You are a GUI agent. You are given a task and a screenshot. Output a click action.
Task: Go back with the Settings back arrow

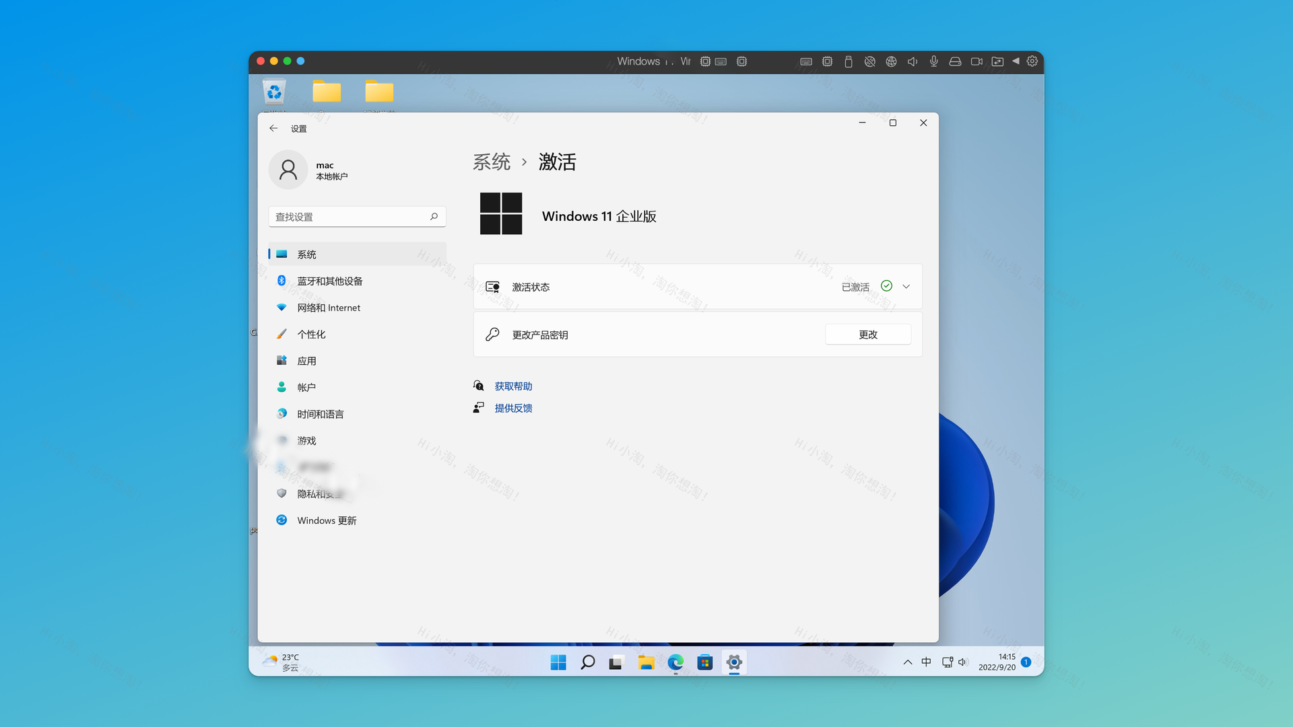click(x=273, y=128)
